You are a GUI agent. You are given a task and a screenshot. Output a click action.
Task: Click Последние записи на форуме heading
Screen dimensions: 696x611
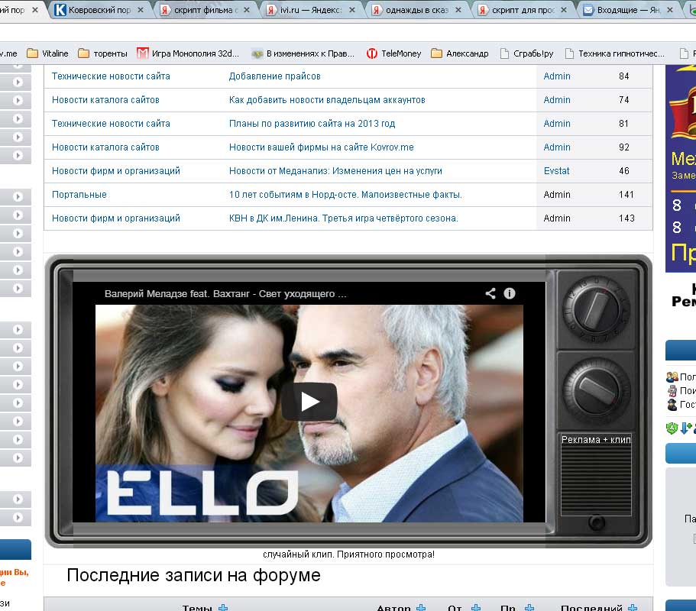tap(193, 575)
